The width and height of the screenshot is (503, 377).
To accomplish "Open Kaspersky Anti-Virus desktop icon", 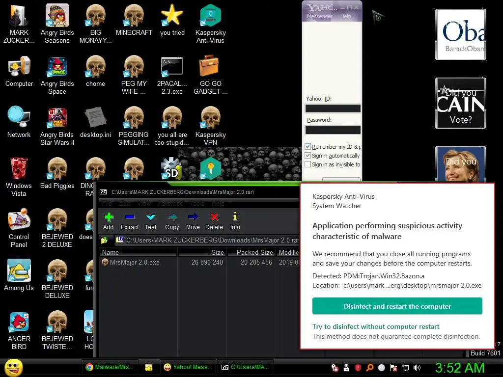I will (210, 24).
